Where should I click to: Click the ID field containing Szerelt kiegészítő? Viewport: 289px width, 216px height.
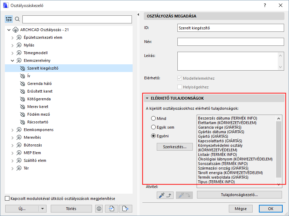click(x=231, y=28)
